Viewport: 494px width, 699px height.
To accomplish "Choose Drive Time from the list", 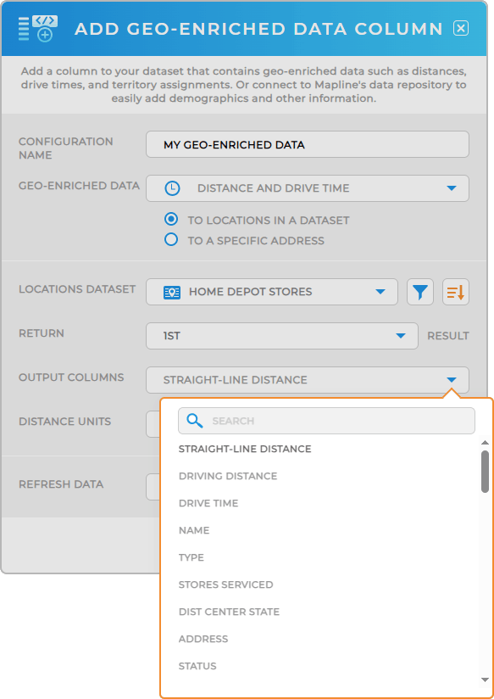I will (208, 503).
